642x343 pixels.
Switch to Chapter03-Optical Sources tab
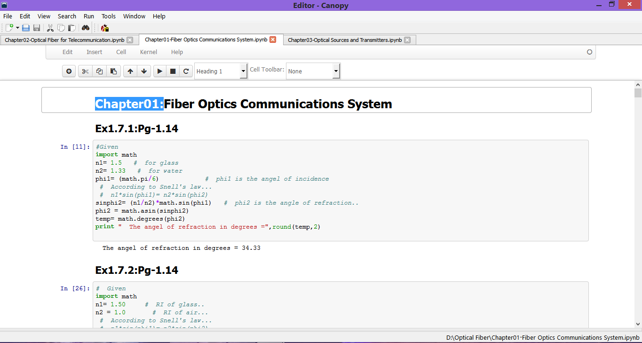coord(344,40)
